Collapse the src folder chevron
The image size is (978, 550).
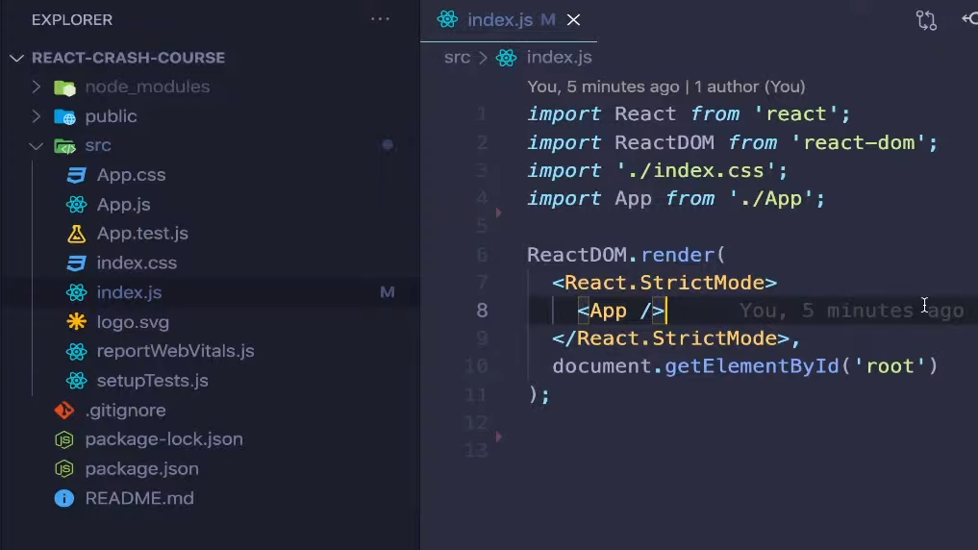click(x=37, y=146)
